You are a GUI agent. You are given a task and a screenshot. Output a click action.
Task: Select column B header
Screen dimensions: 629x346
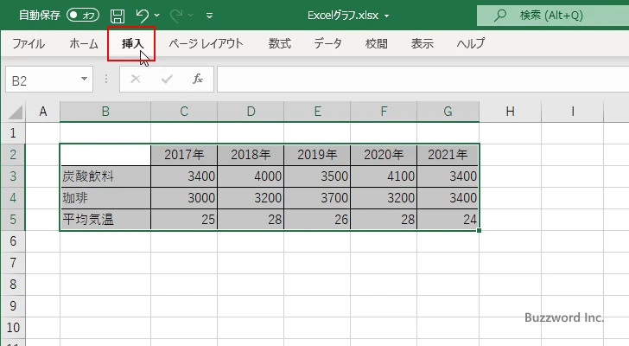click(x=105, y=112)
